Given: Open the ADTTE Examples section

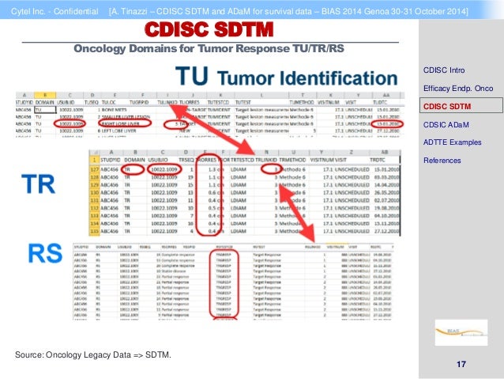Looking at the screenshot, I should coord(452,142).
